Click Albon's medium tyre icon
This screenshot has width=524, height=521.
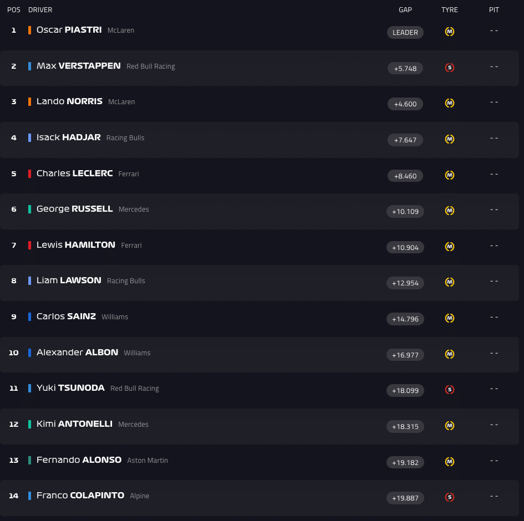point(450,354)
